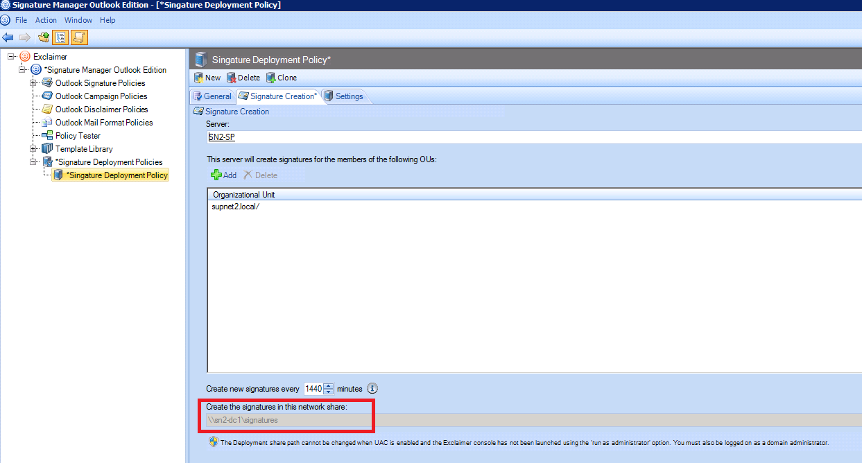Expand the Template Library node
The height and width of the screenshot is (463, 862).
tap(33, 148)
